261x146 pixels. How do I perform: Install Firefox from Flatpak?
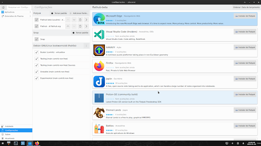[245, 63]
